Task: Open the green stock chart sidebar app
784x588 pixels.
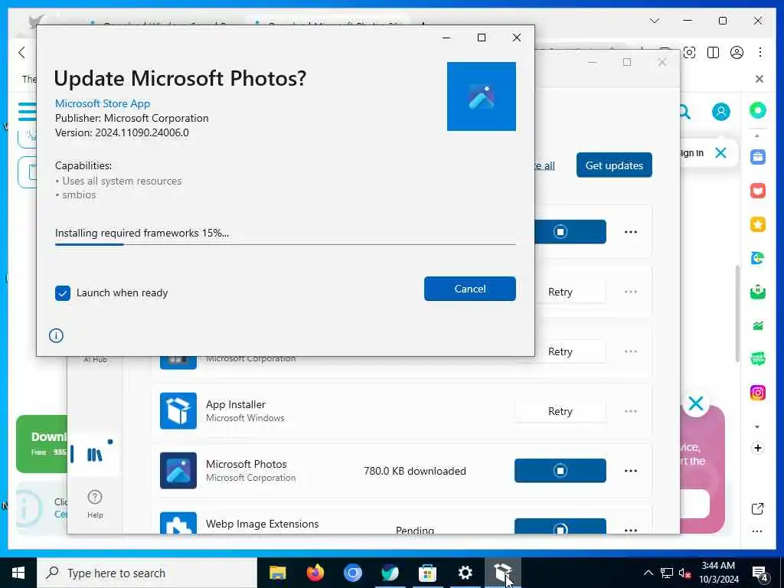Action: click(757, 326)
